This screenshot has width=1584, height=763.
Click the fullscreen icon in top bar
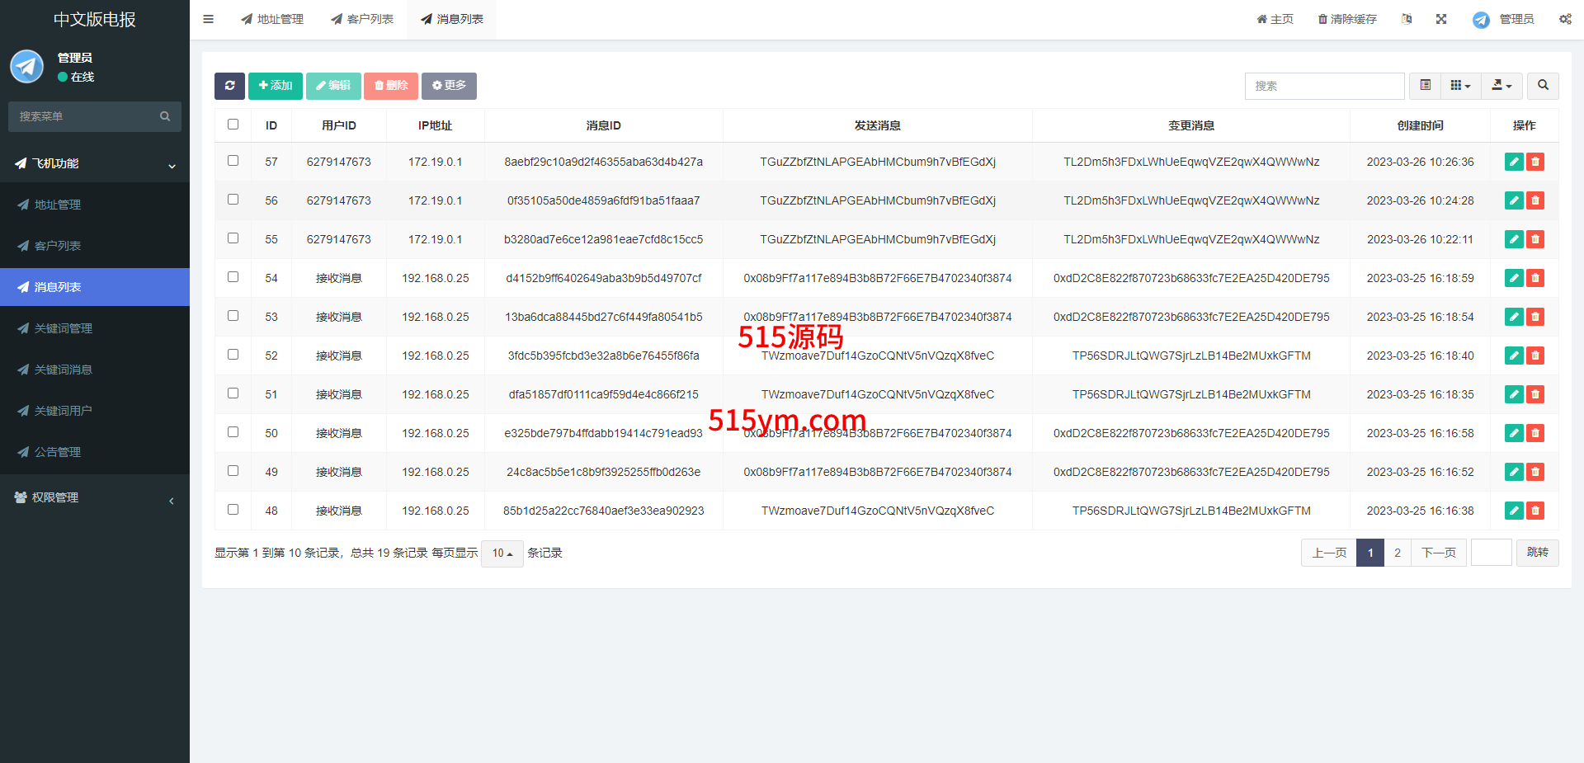click(1441, 19)
